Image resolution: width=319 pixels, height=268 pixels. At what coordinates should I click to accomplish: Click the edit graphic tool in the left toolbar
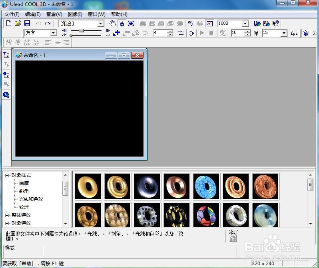point(6,84)
